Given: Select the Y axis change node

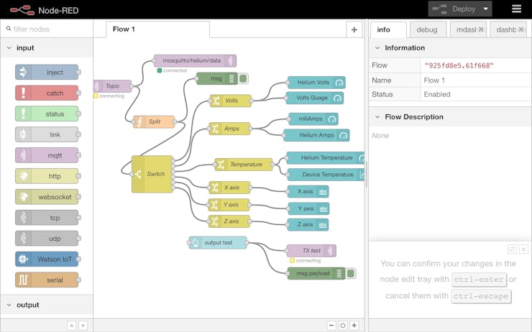Looking at the screenshot, I should click(229, 205).
